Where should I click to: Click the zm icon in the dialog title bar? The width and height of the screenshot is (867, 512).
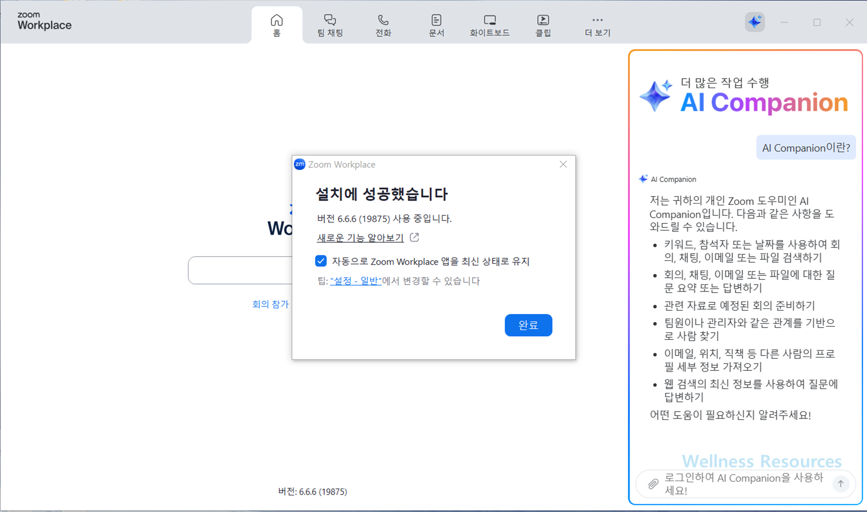(299, 164)
